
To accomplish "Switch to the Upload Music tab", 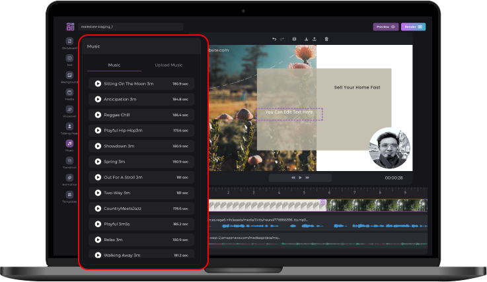I will 169,65.
